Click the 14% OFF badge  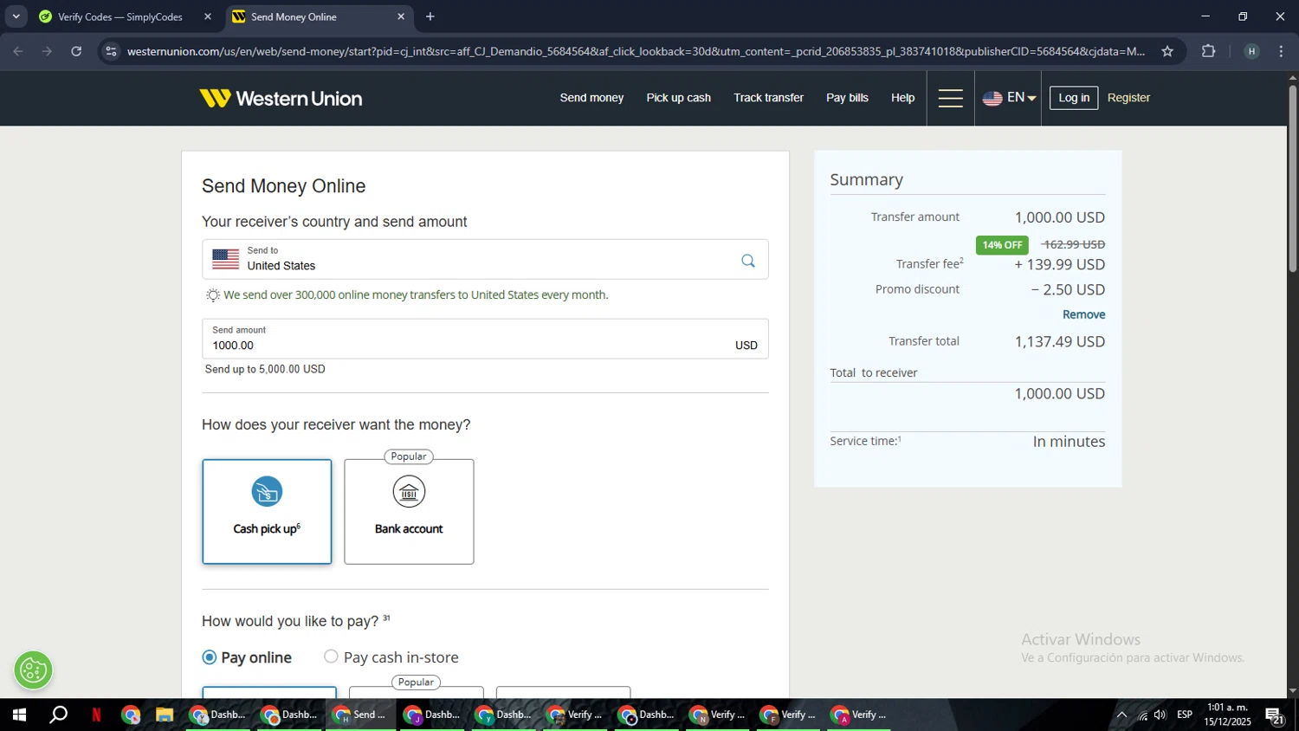click(x=1002, y=245)
